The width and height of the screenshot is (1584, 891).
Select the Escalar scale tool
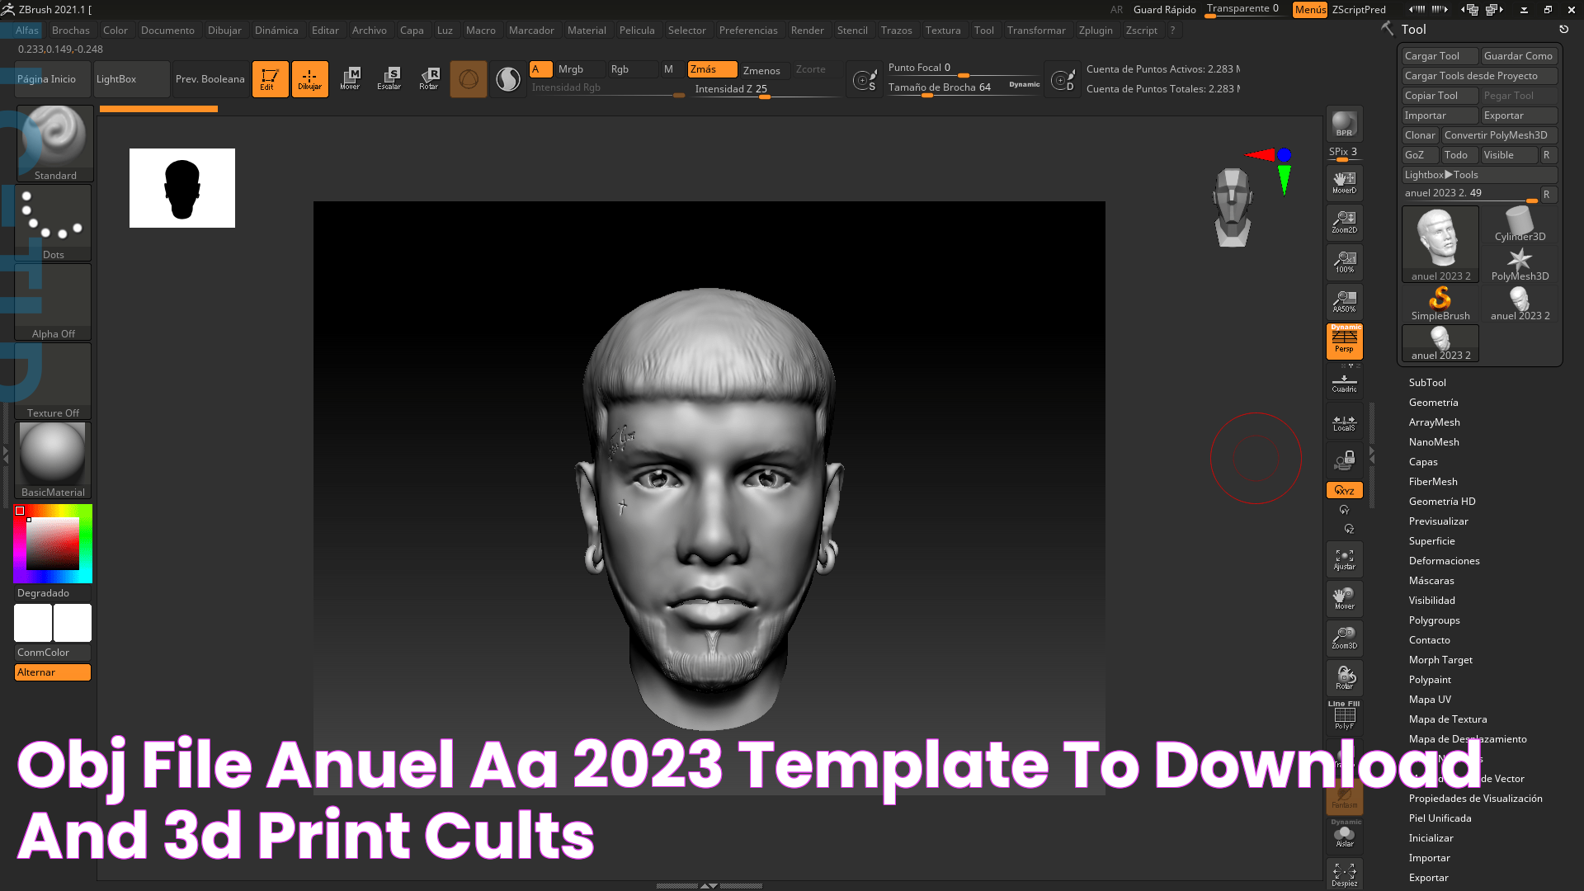(x=389, y=79)
